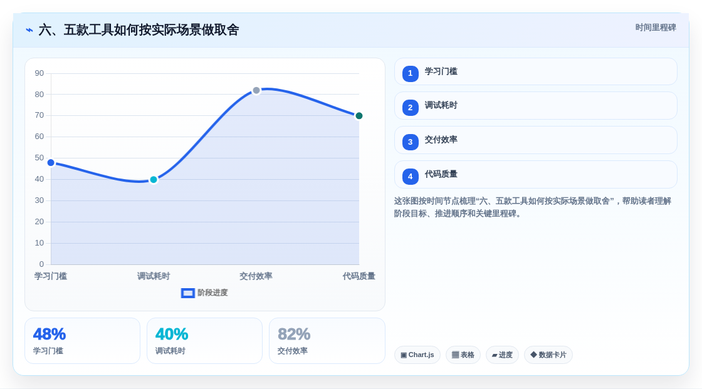Click the 82% 交付效率 stat card
702x389 pixels.
[x=327, y=341]
